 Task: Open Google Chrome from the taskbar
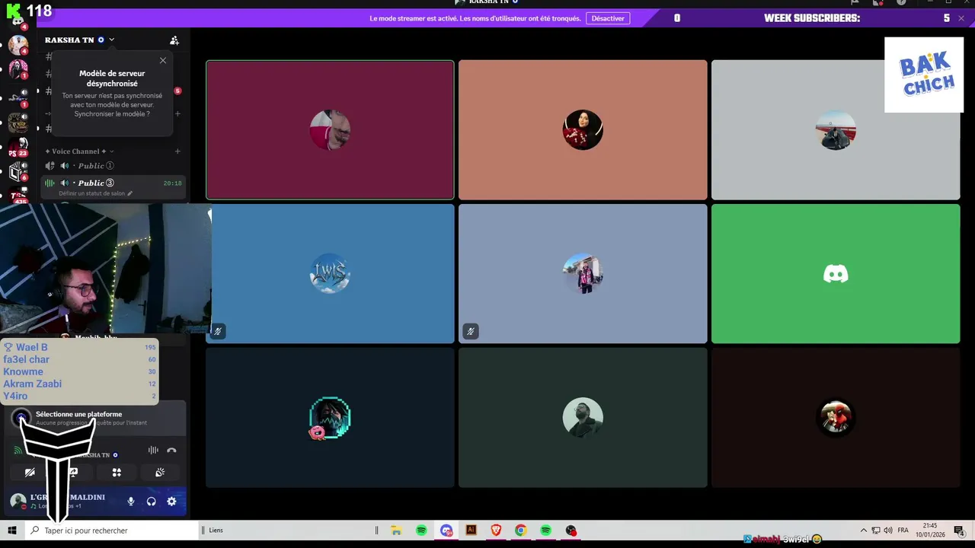(x=520, y=530)
